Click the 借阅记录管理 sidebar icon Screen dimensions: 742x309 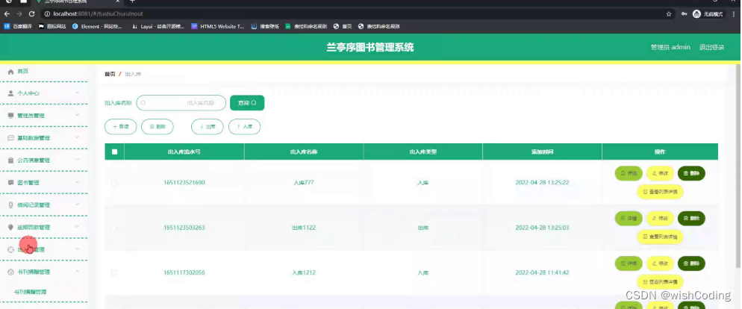point(11,205)
